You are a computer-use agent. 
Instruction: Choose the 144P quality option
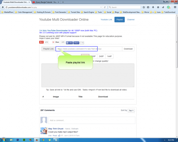[109, 56]
